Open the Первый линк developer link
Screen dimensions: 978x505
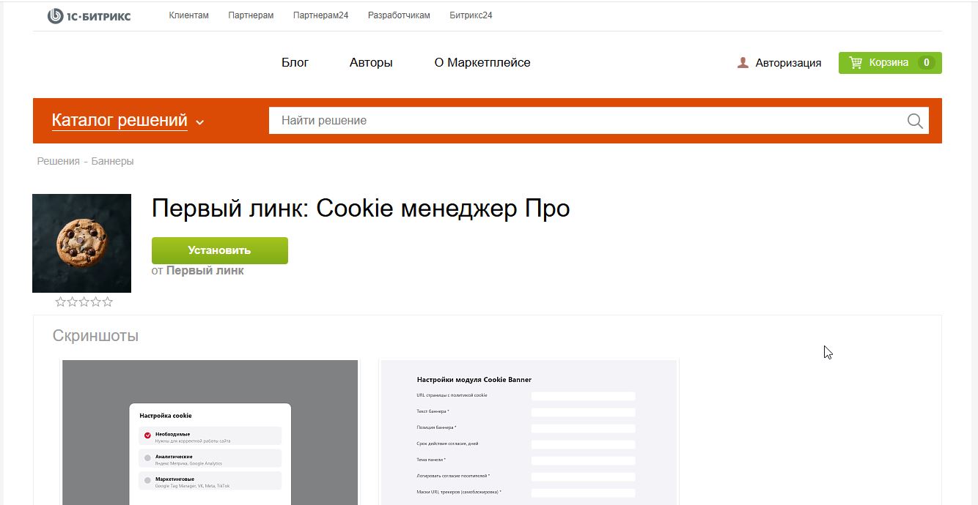[205, 271]
